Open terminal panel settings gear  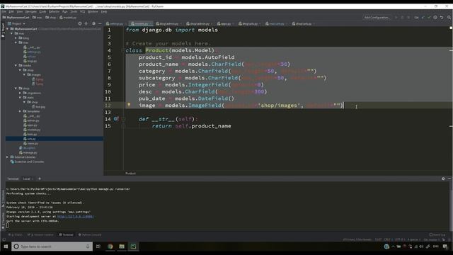coord(443,178)
